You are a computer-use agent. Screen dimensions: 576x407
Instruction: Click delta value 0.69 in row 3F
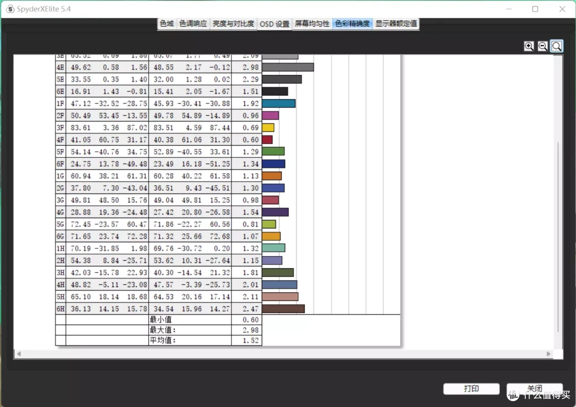(251, 128)
